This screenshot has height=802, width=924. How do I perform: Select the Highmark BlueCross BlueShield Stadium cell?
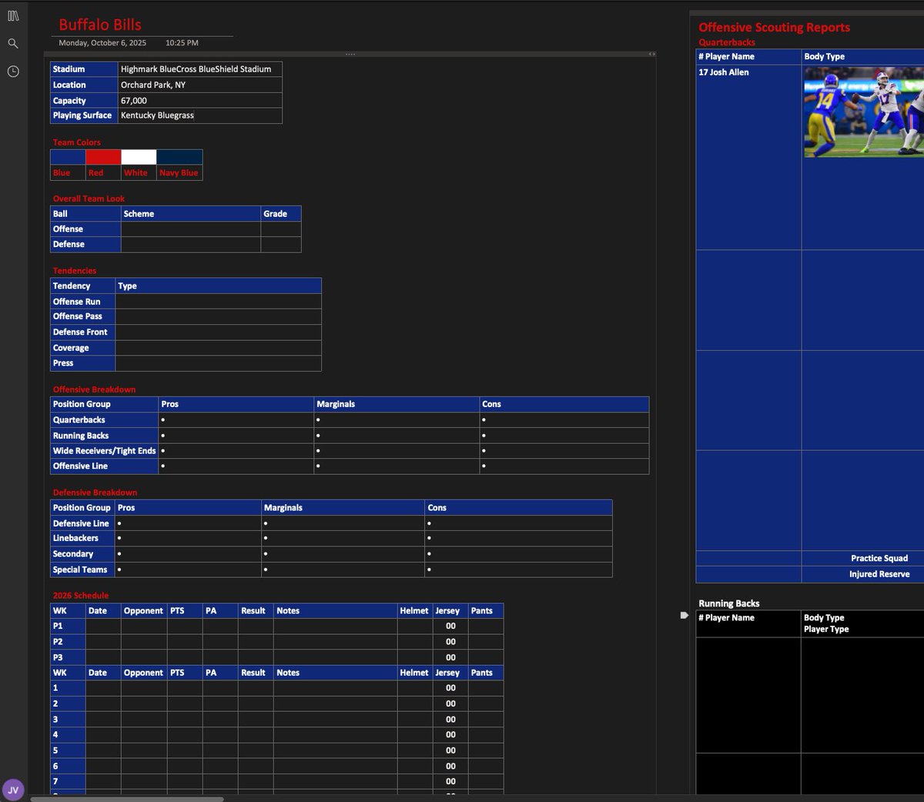(200, 69)
